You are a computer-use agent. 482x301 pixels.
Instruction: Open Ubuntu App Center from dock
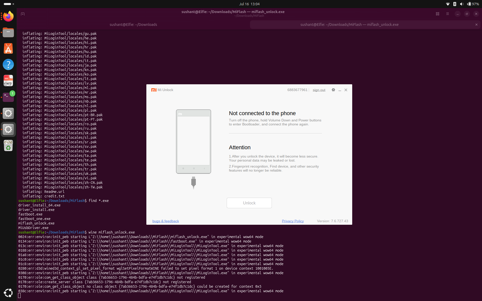[8, 48]
